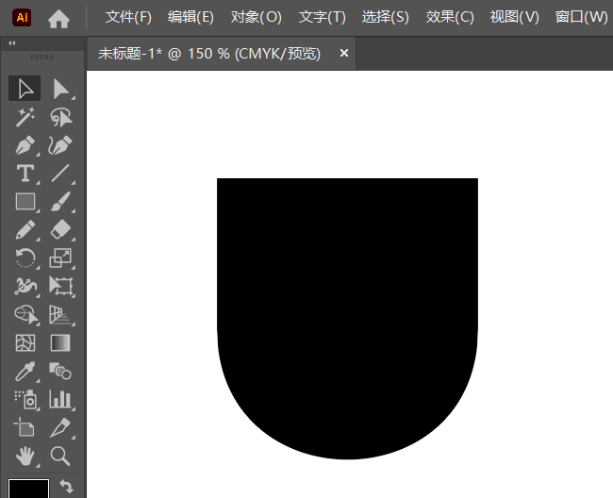The width and height of the screenshot is (613, 498).
Task: Open the 文件(F) menu
Action: [128, 17]
